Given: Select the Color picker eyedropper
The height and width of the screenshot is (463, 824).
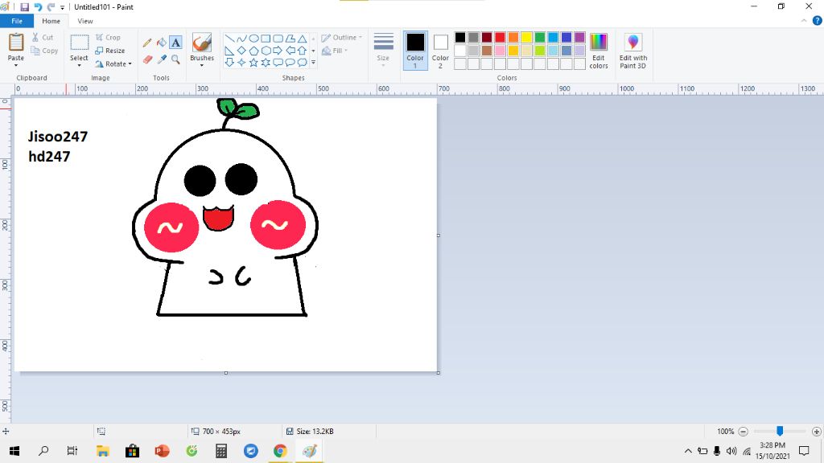Looking at the screenshot, I should pos(161,59).
